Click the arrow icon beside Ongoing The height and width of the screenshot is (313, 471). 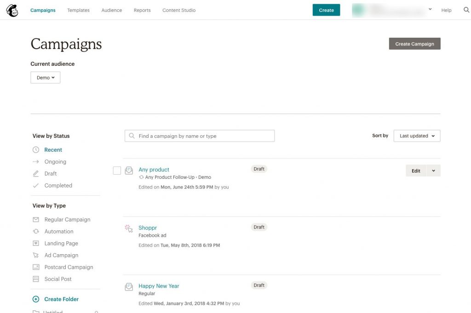[x=36, y=162]
